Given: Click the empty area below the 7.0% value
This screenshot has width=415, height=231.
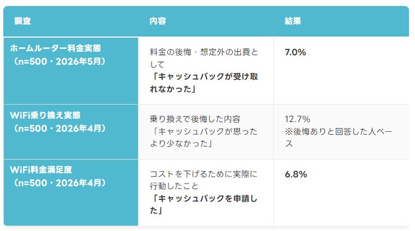Looking at the screenshot, I should [x=341, y=81].
